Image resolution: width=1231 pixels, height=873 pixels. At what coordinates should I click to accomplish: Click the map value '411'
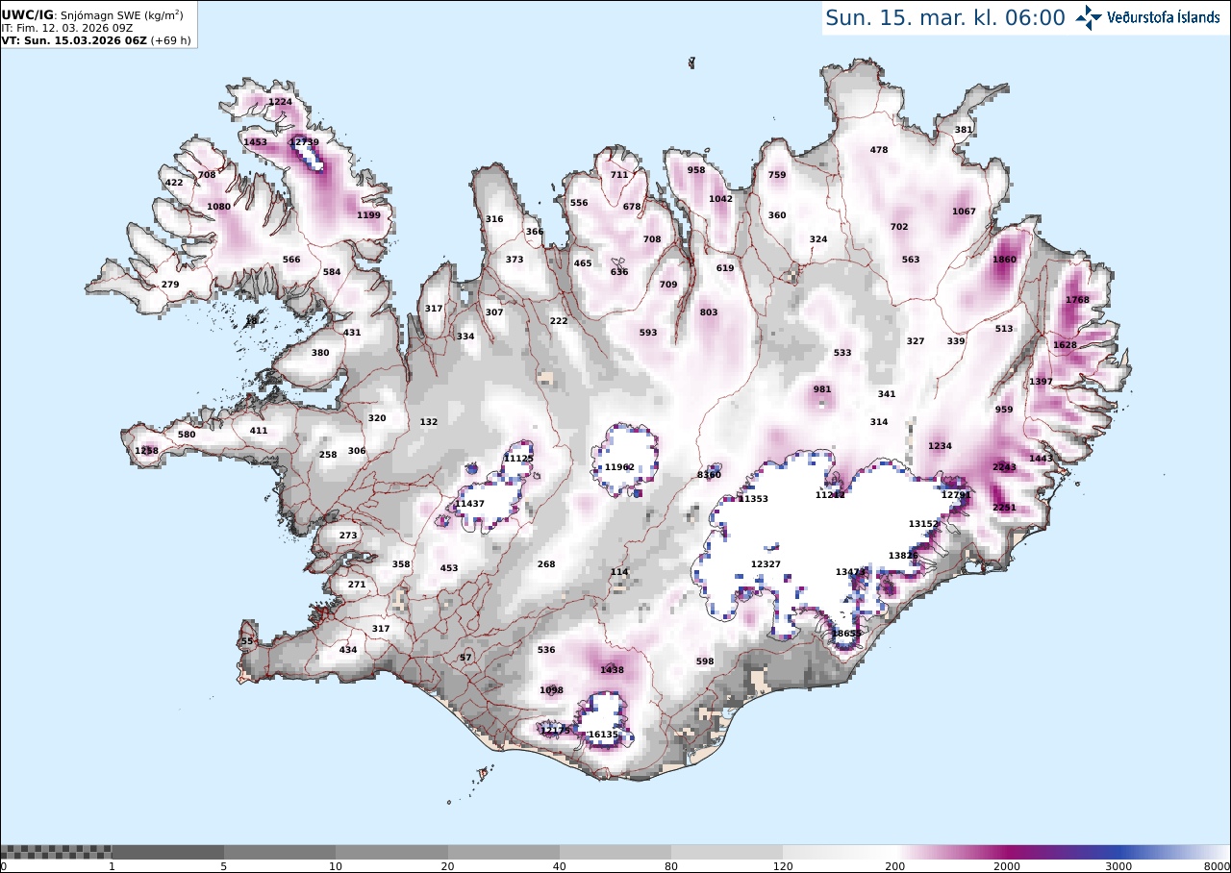coord(259,431)
